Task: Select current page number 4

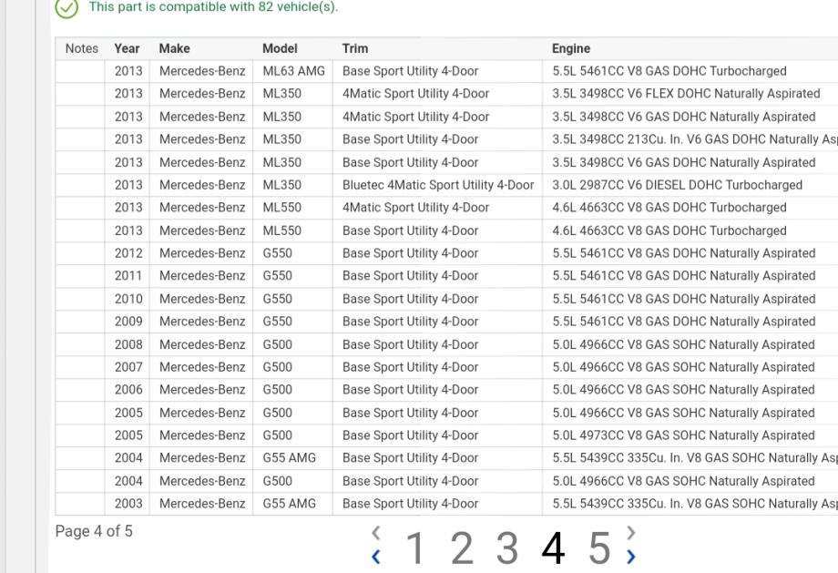Action: 553,547
